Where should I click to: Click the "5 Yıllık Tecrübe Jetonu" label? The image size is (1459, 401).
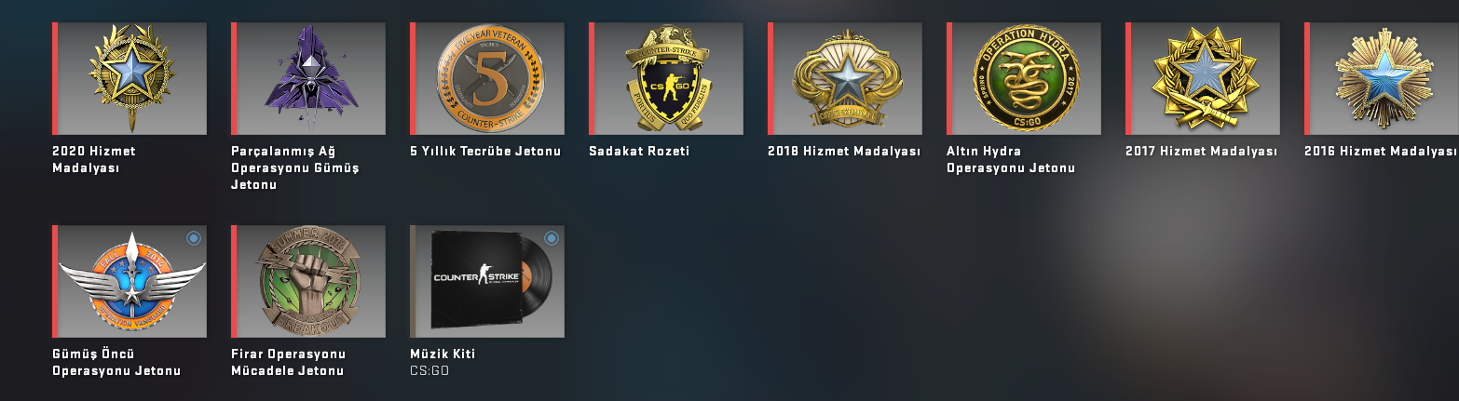[x=485, y=151]
